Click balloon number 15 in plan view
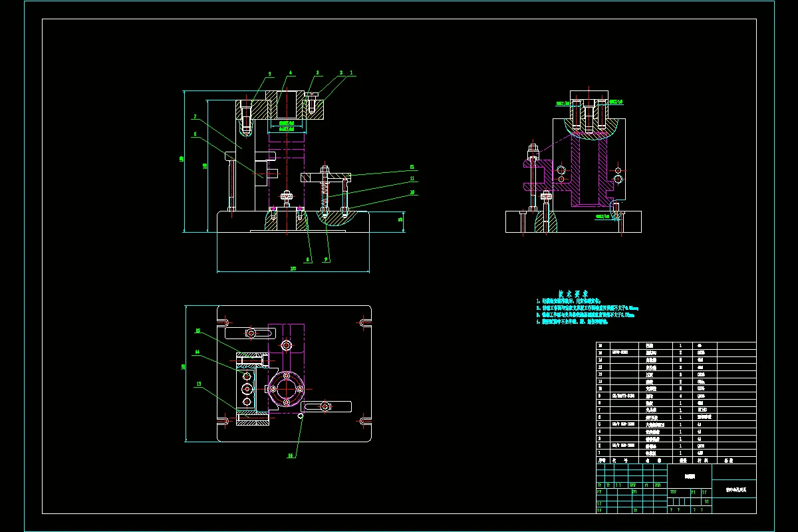 (198, 330)
